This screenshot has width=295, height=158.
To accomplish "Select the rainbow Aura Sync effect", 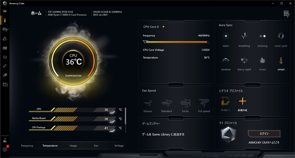I will coord(226,64).
